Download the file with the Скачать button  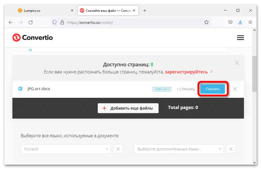click(x=213, y=89)
